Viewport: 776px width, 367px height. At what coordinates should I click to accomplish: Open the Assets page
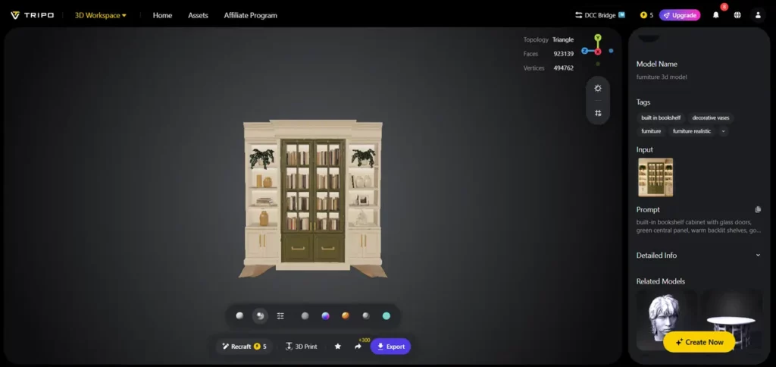tap(198, 15)
